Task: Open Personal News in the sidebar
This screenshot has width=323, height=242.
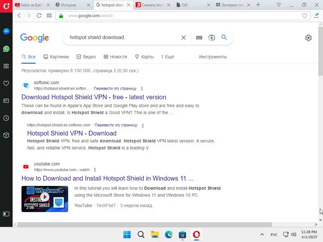Action: 6,101
